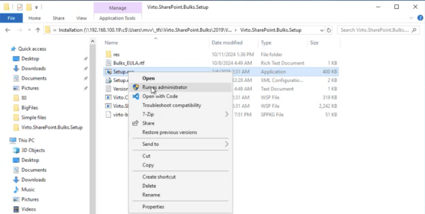Screen dimensions: 425x214
Task: Switch to the Share ribbon tab
Action: (59, 18)
